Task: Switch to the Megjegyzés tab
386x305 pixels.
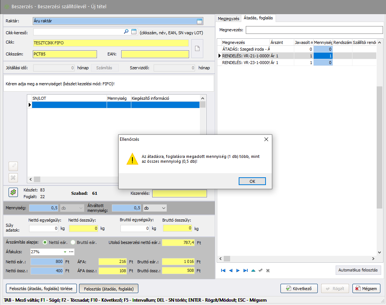Action: click(228, 18)
